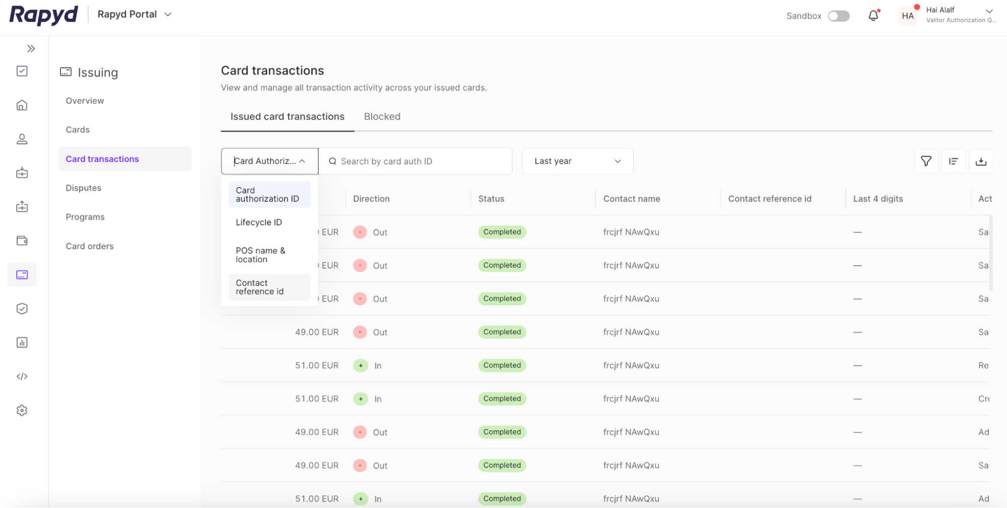Select the Lifecycle ID filter option
Viewport: 1007px width, 508px height.
click(x=258, y=222)
